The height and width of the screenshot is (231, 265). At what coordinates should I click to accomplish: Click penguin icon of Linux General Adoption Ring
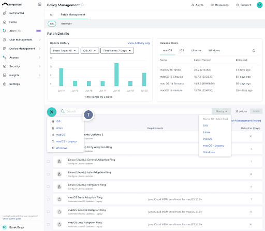click(59, 162)
